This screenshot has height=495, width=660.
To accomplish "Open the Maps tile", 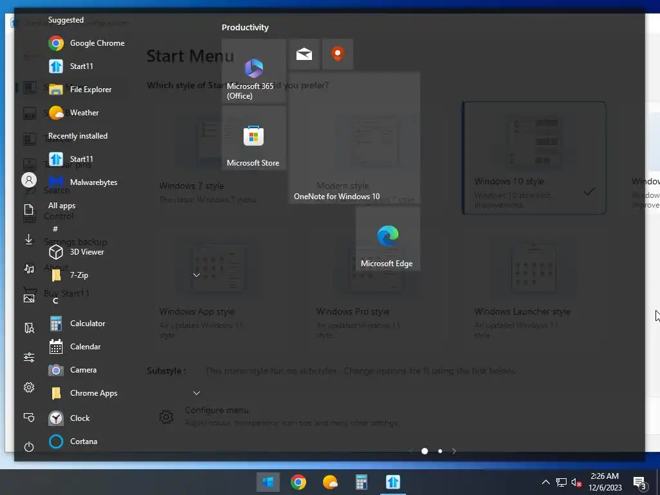I will (x=338, y=54).
